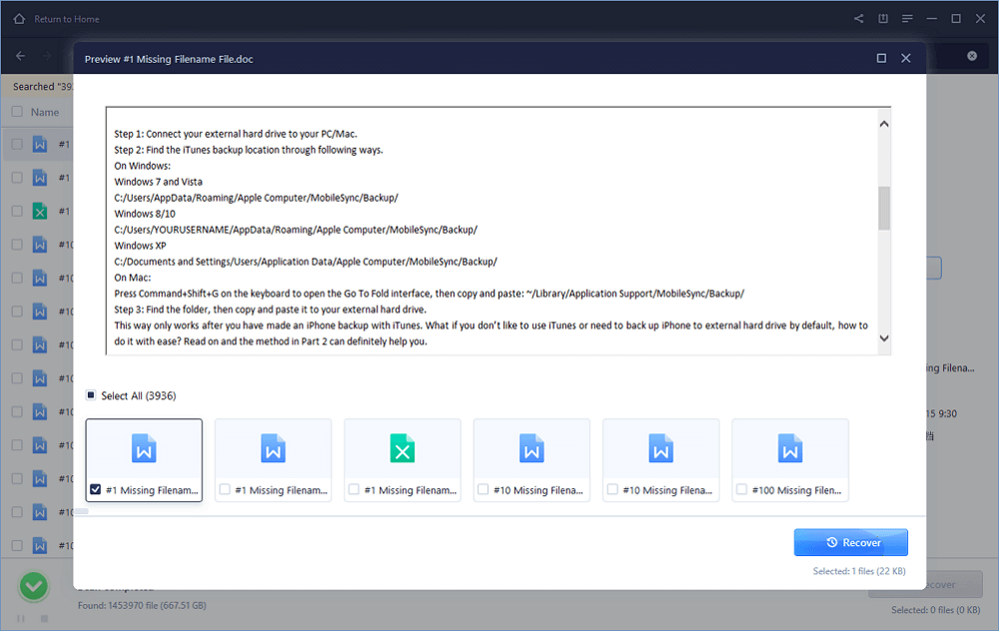The width and height of the screenshot is (999, 631).
Task: Click the stop scan icon at bottom left
Action: pos(44,618)
